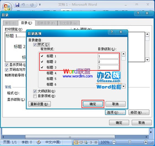Click the horizontal scrollbar right arrow
This screenshot has height=146, width=155.
tap(147, 137)
